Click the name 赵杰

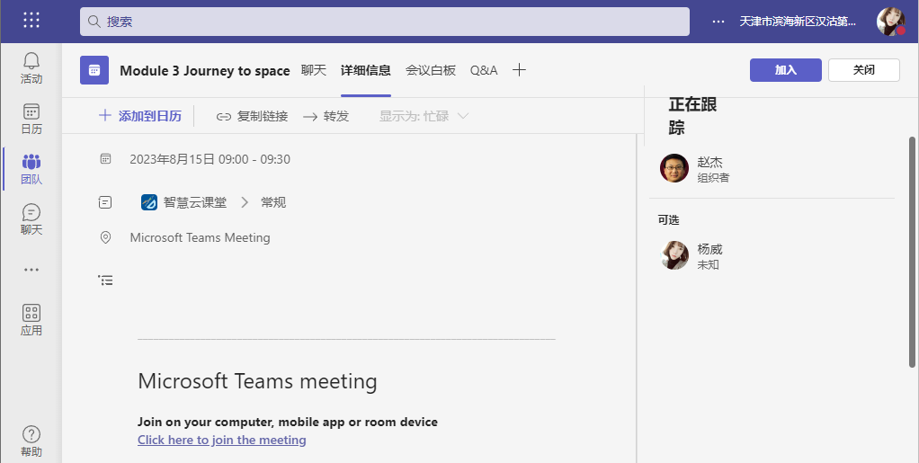(709, 162)
